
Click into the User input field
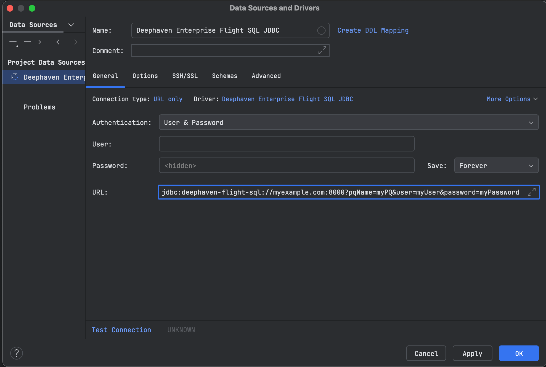coord(287,144)
